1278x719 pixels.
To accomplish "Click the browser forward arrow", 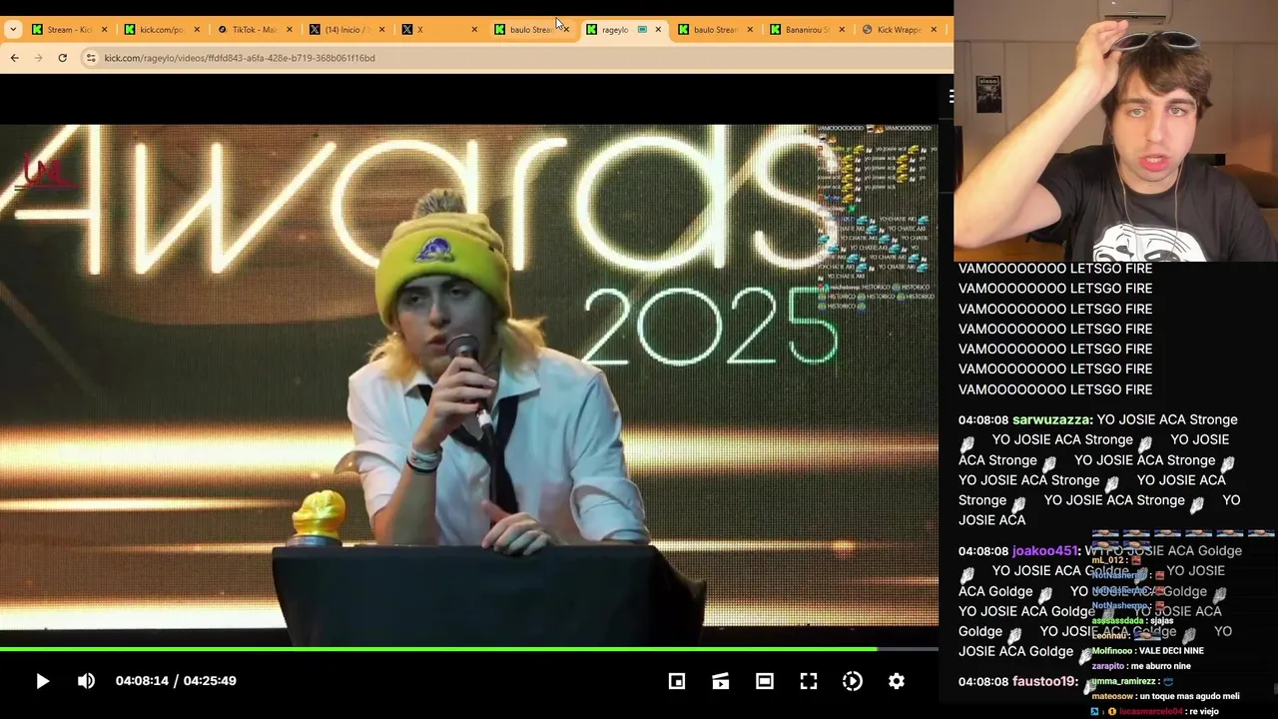I will (38, 58).
